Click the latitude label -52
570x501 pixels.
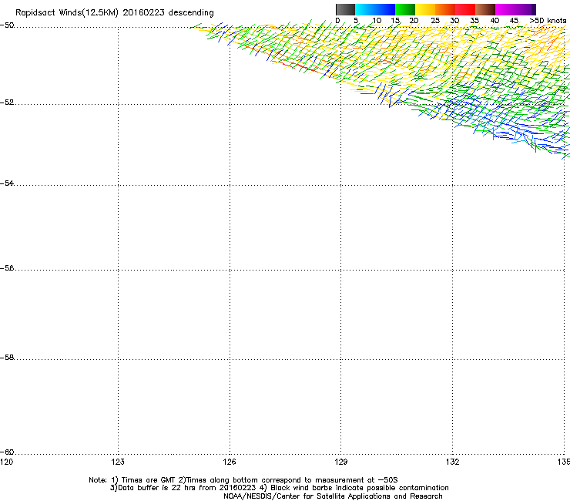click(7, 103)
